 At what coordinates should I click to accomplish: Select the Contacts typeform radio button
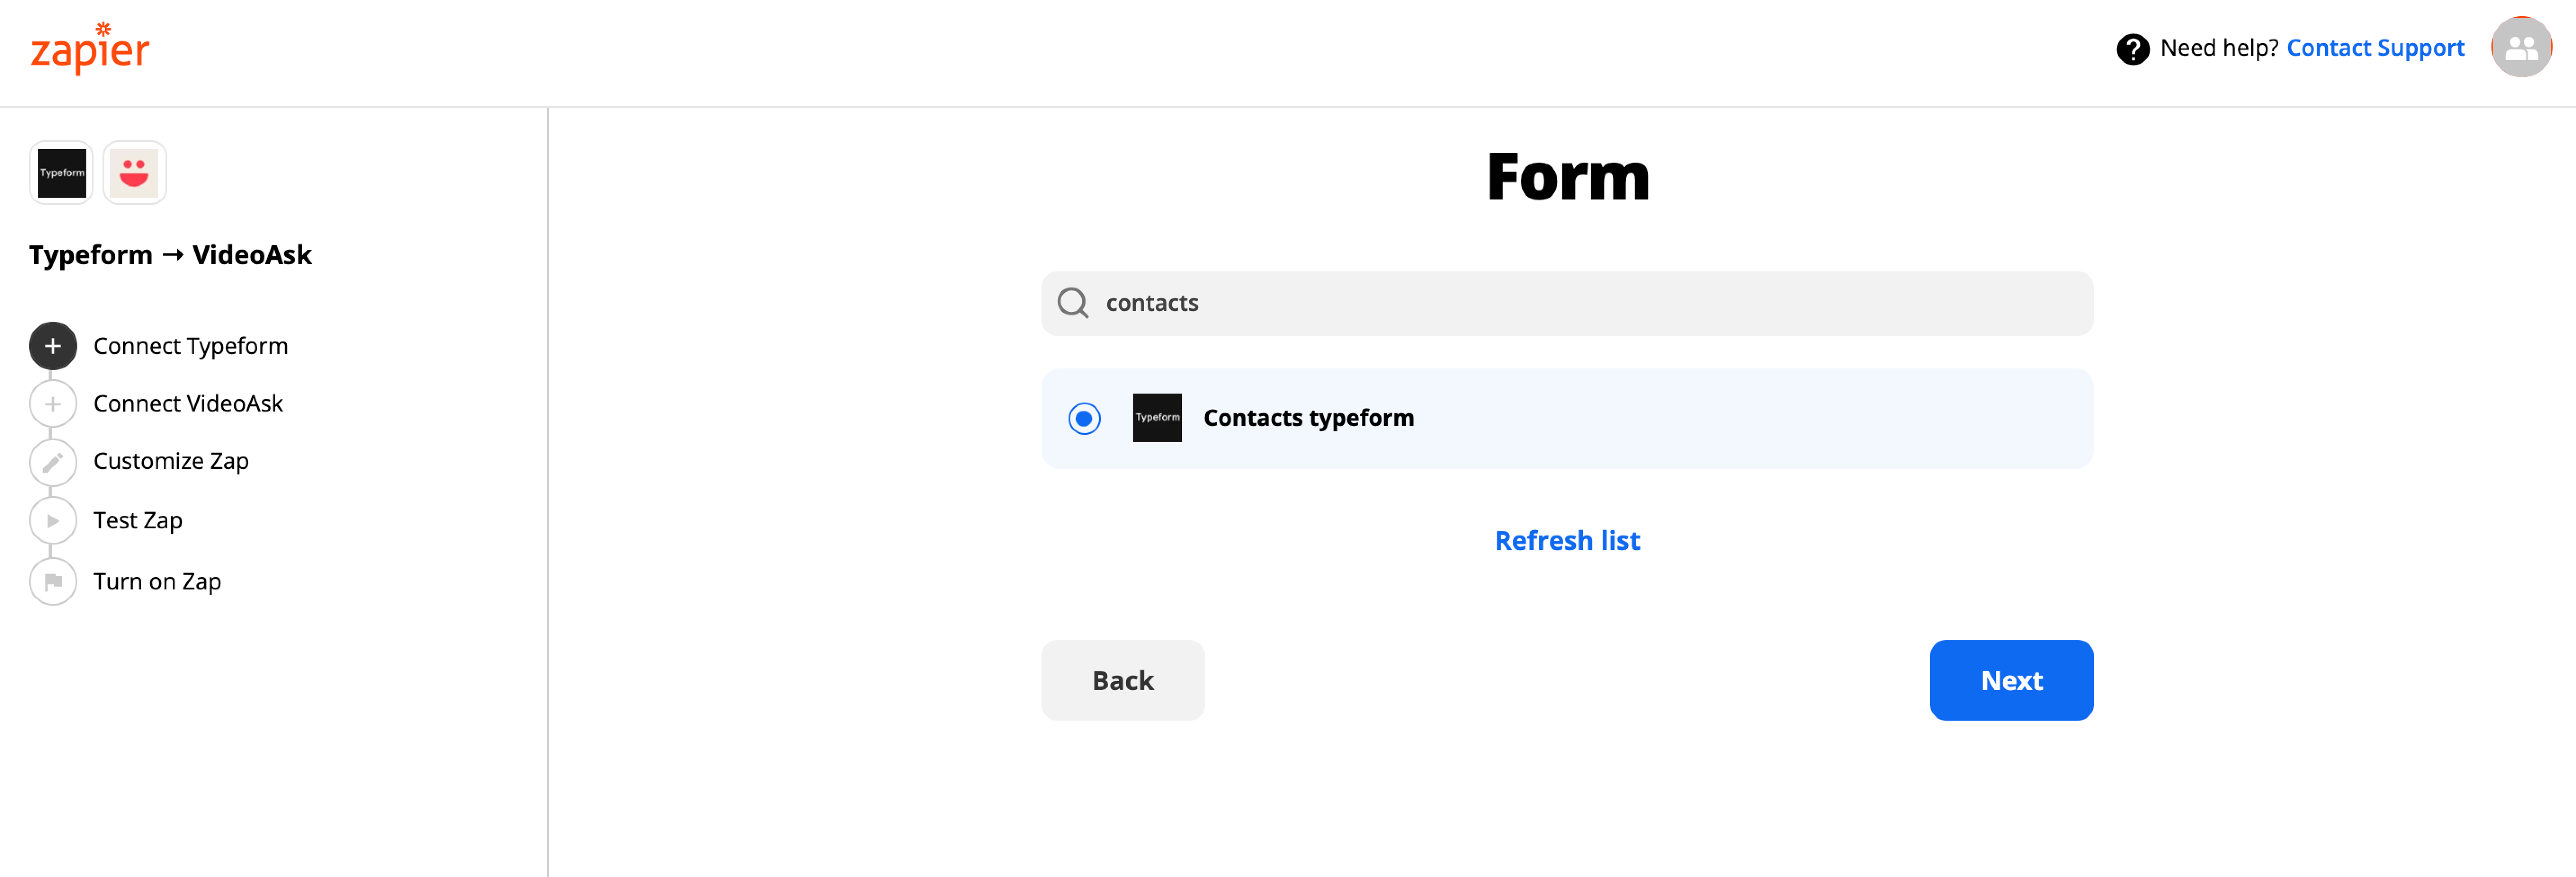point(1084,419)
